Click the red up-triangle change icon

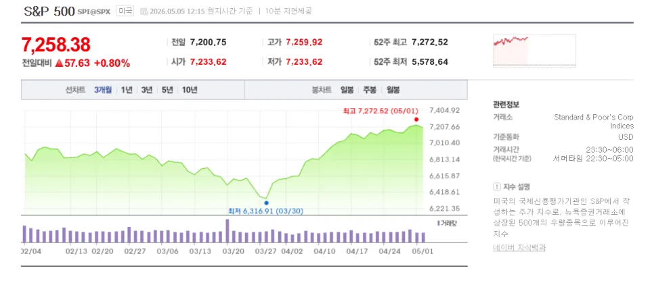tap(59, 63)
